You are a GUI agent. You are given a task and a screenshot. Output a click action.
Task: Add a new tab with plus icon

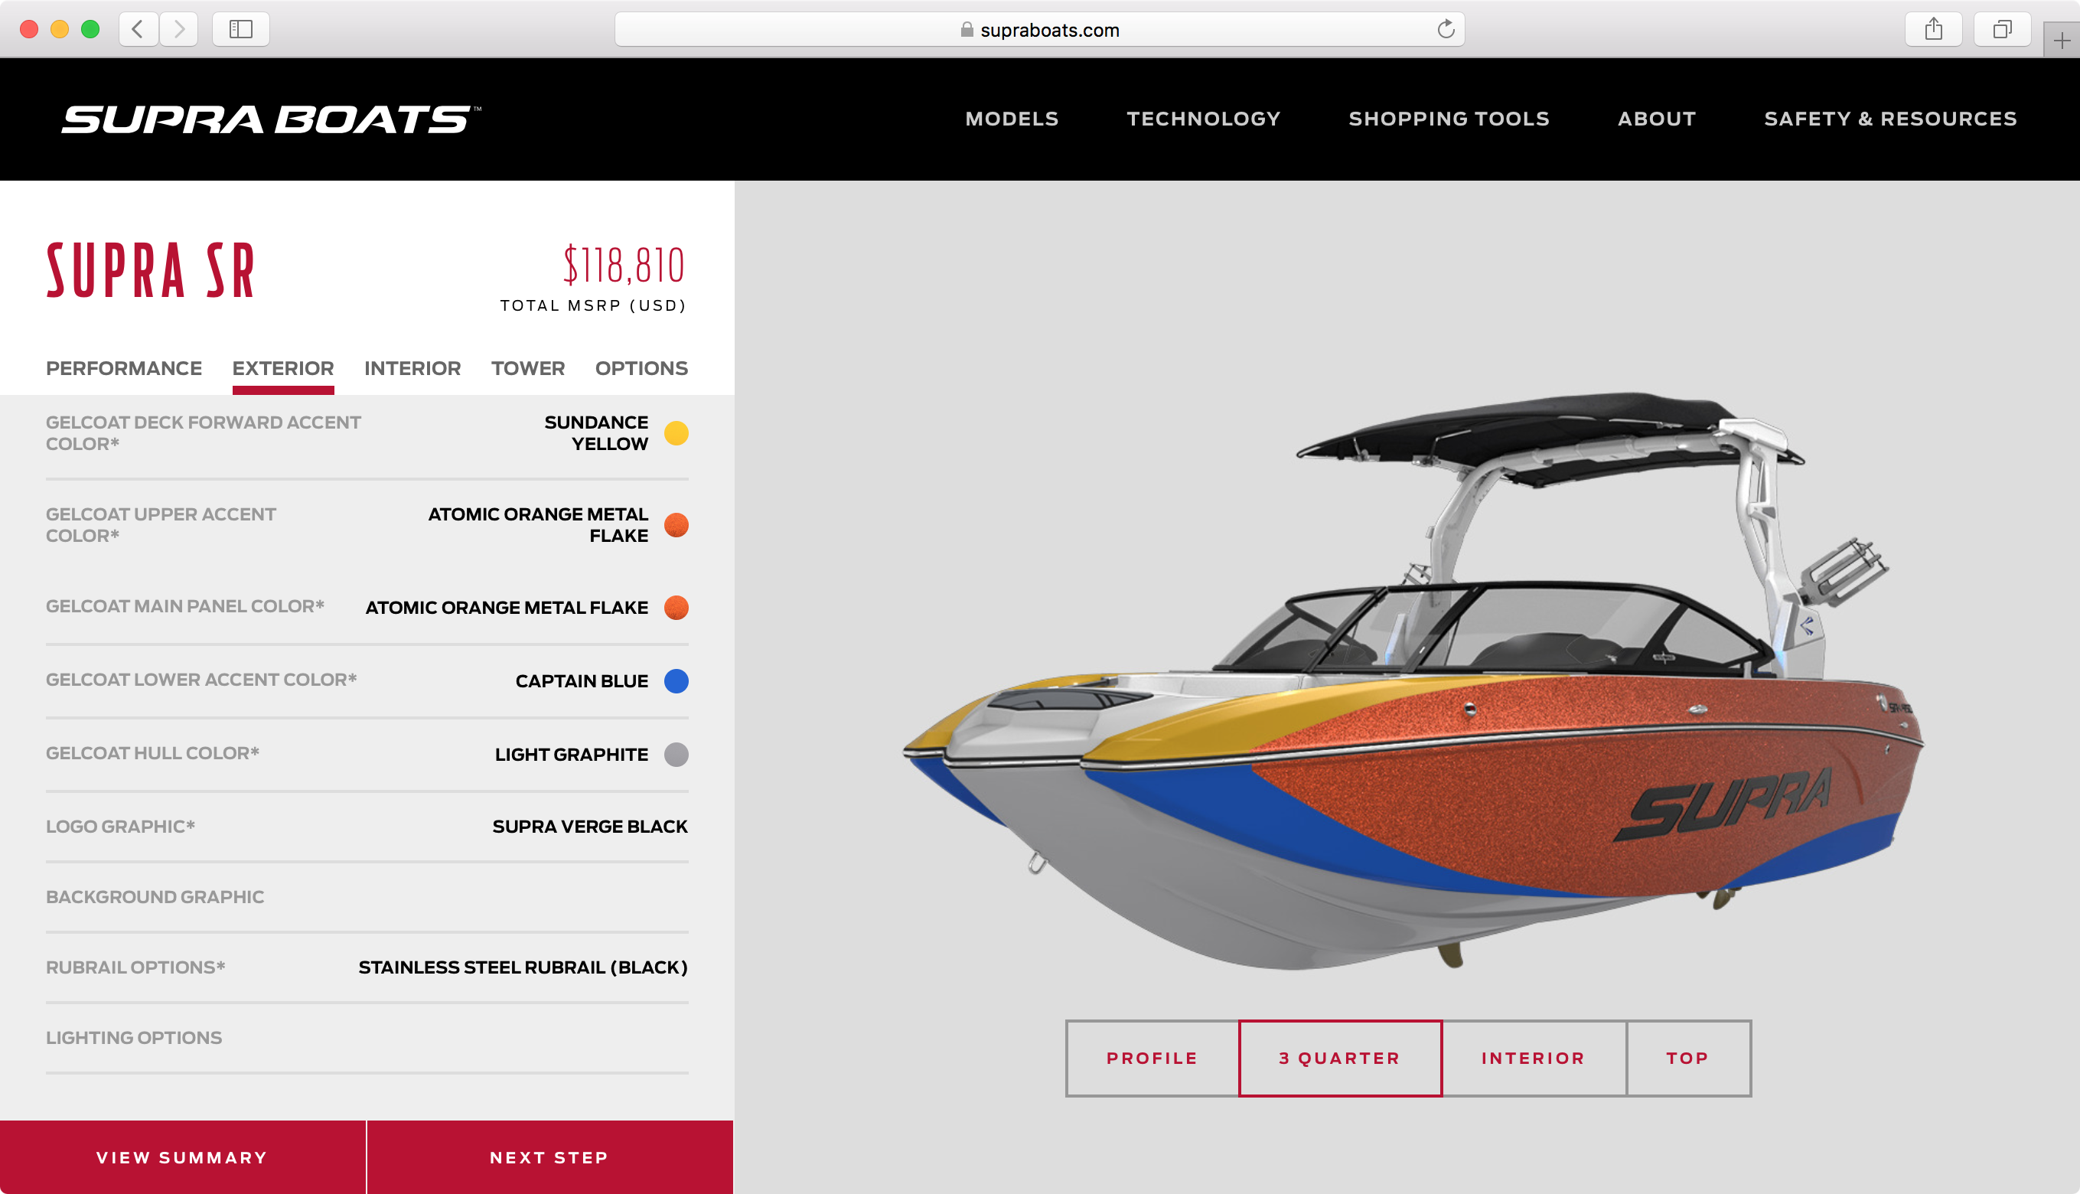coord(2062,41)
